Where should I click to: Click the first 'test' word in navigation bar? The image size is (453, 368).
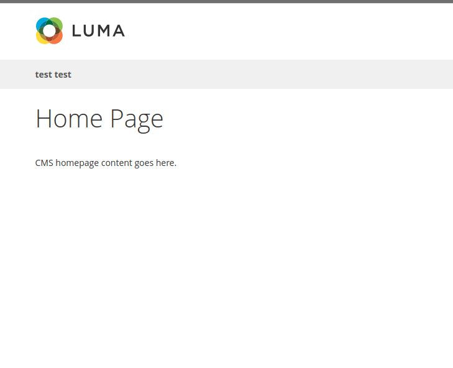point(43,75)
